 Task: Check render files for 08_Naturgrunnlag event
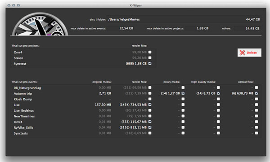[150, 88]
